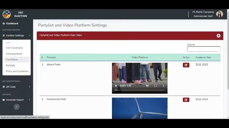Viewport: 229px width, 128px height.
Task: Collapse the sidebar with round toggle button
Action: (16, 107)
